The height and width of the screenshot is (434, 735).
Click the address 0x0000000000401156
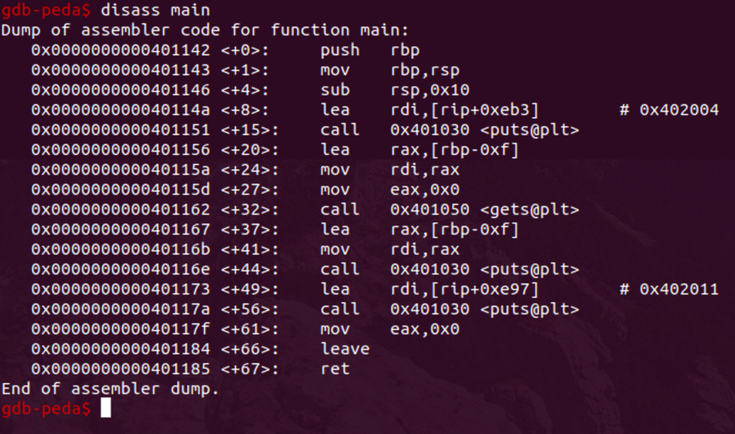(x=121, y=150)
